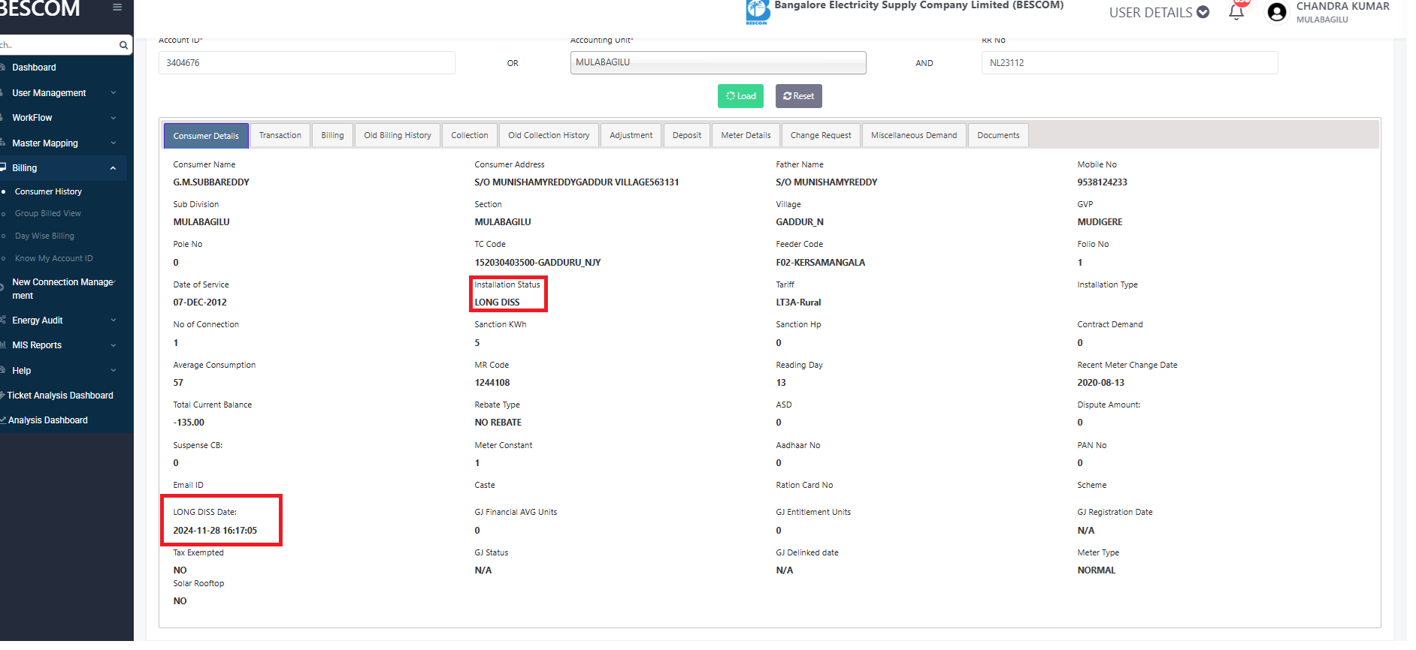The image size is (1416, 650).
Task: Click LONG DISS date 2024-11-28 16:17:05
Action: point(215,531)
